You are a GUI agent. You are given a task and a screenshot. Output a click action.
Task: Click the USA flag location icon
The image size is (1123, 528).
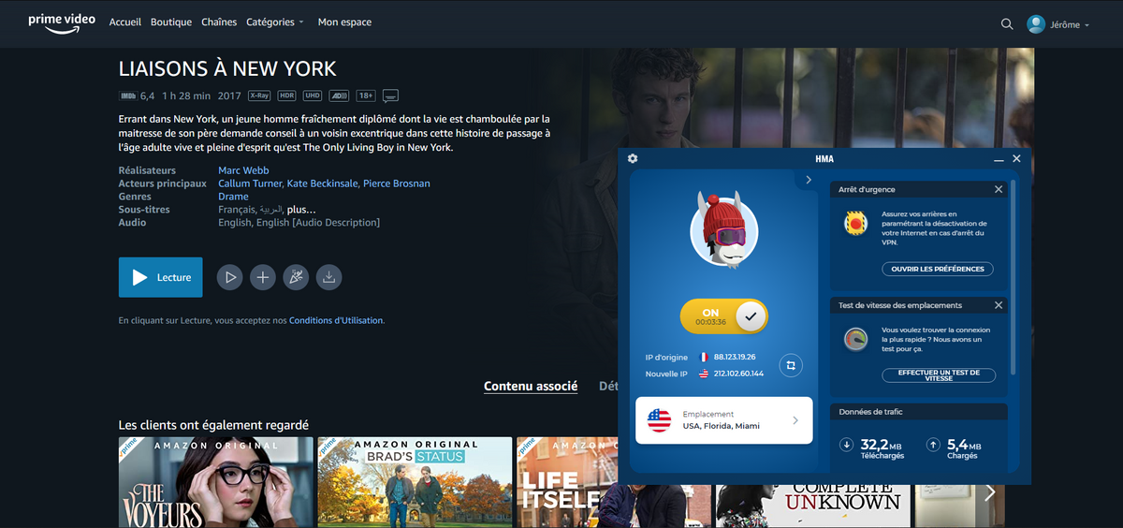[x=660, y=420]
